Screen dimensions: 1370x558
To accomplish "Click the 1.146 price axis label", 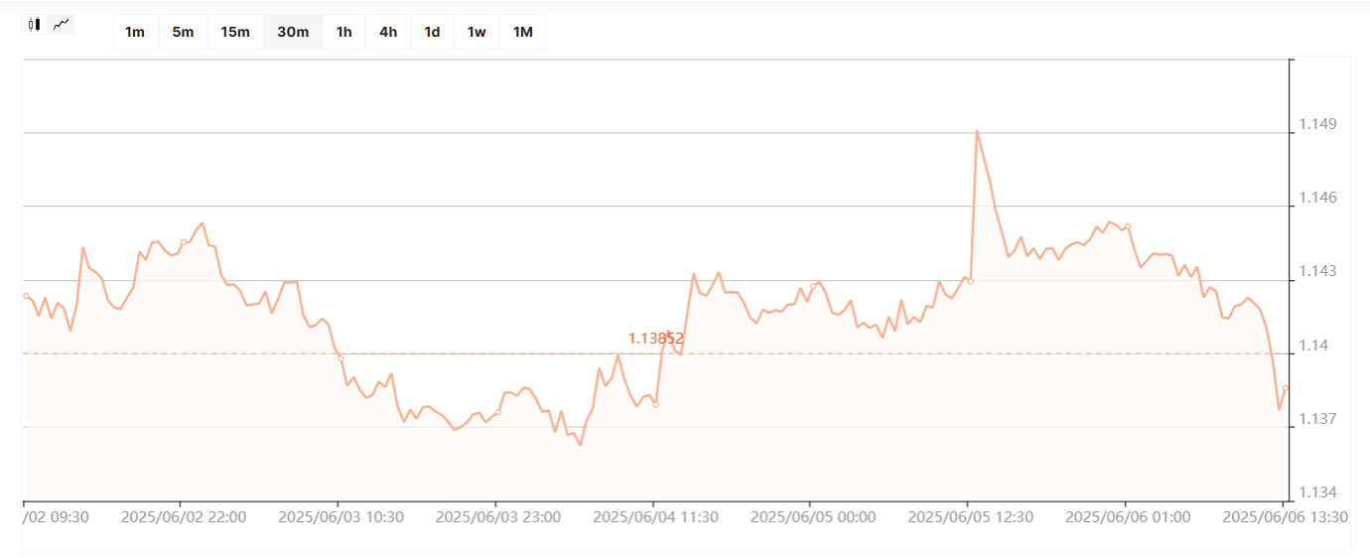I will (1317, 199).
